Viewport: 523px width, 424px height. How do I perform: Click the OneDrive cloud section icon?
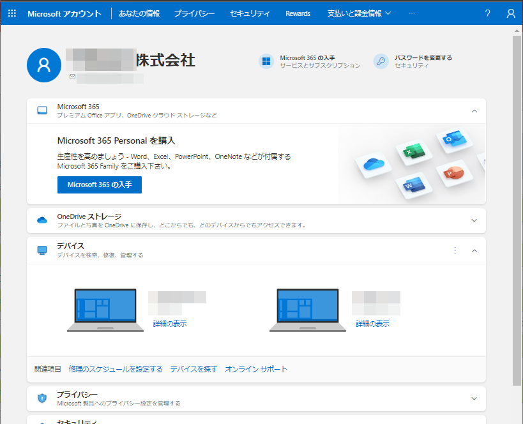42,220
